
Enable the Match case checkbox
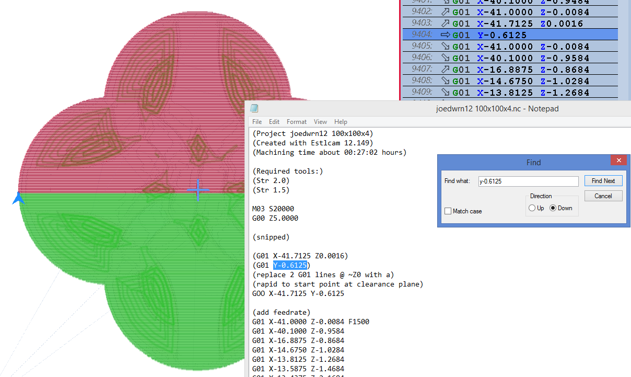pos(448,211)
